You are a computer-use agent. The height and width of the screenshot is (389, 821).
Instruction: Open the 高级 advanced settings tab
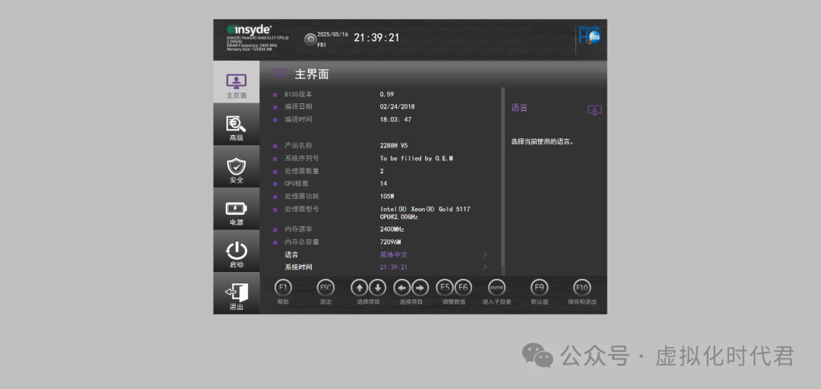click(x=236, y=124)
